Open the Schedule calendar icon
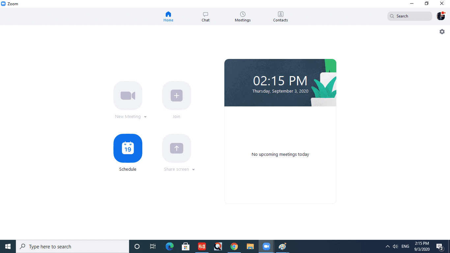 (x=128, y=148)
